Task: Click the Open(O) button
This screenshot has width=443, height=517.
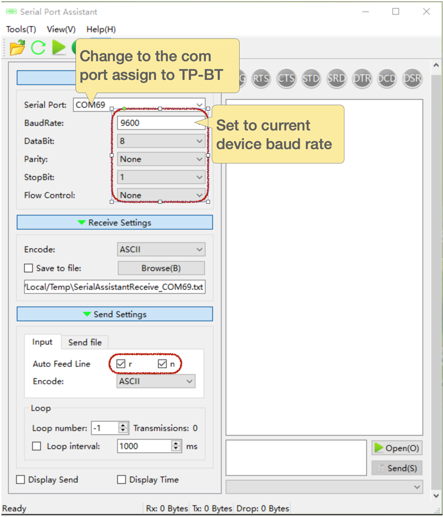Action: point(396,448)
